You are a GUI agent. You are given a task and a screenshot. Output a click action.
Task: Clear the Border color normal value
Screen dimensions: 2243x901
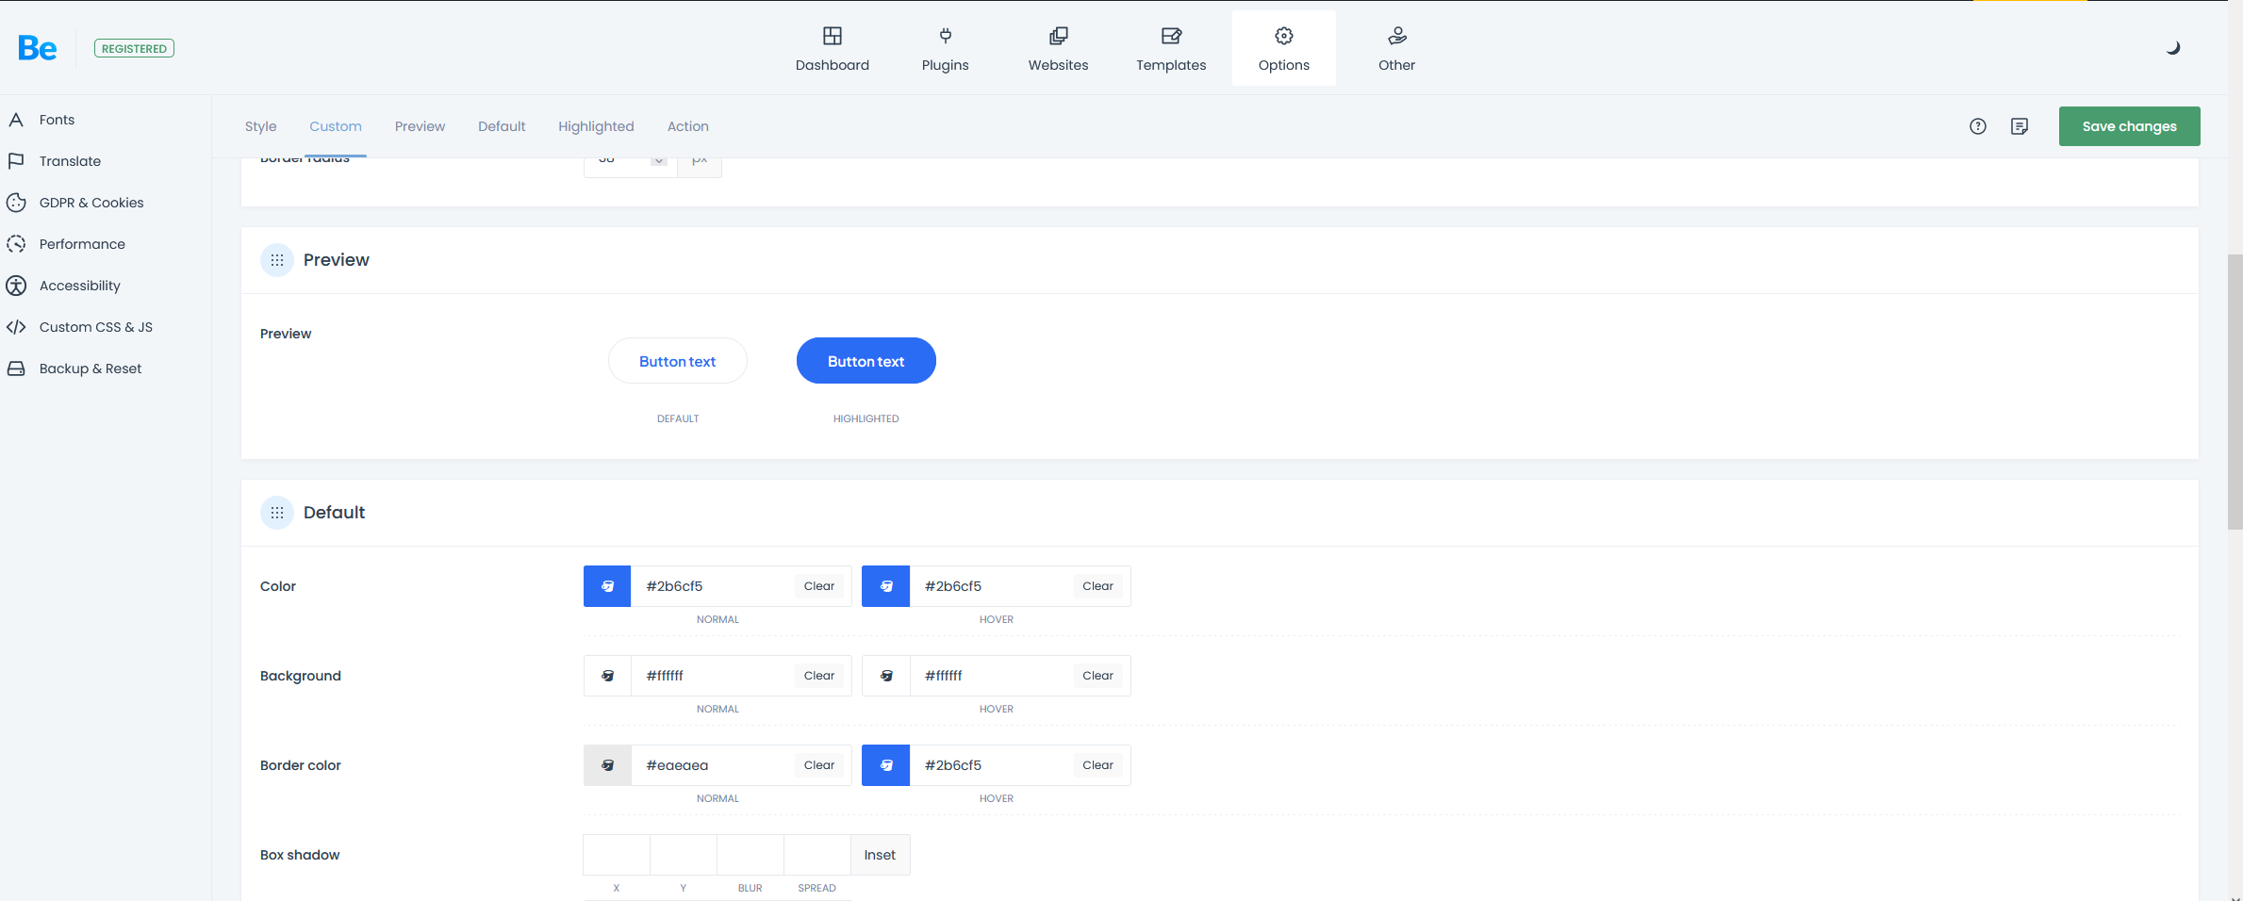coord(819,765)
